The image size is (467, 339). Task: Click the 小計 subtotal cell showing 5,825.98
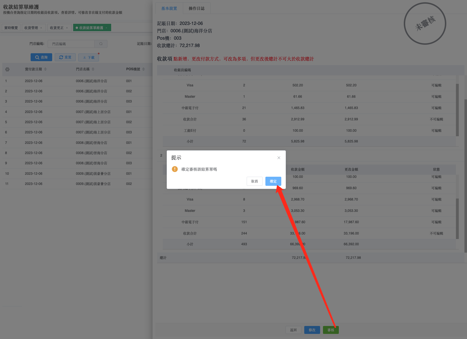point(190,141)
